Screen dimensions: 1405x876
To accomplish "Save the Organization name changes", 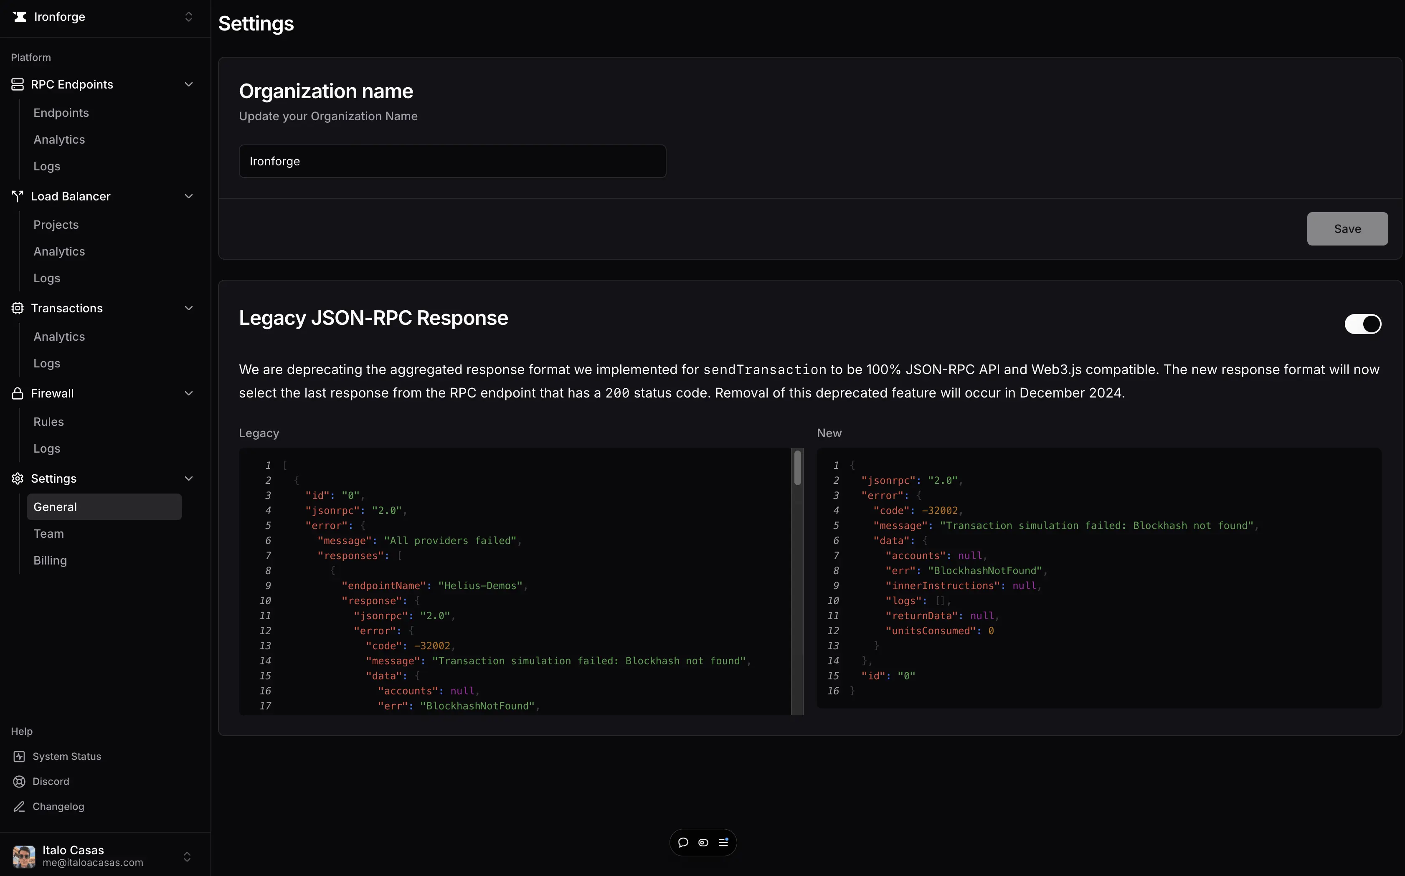I will [x=1347, y=228].
